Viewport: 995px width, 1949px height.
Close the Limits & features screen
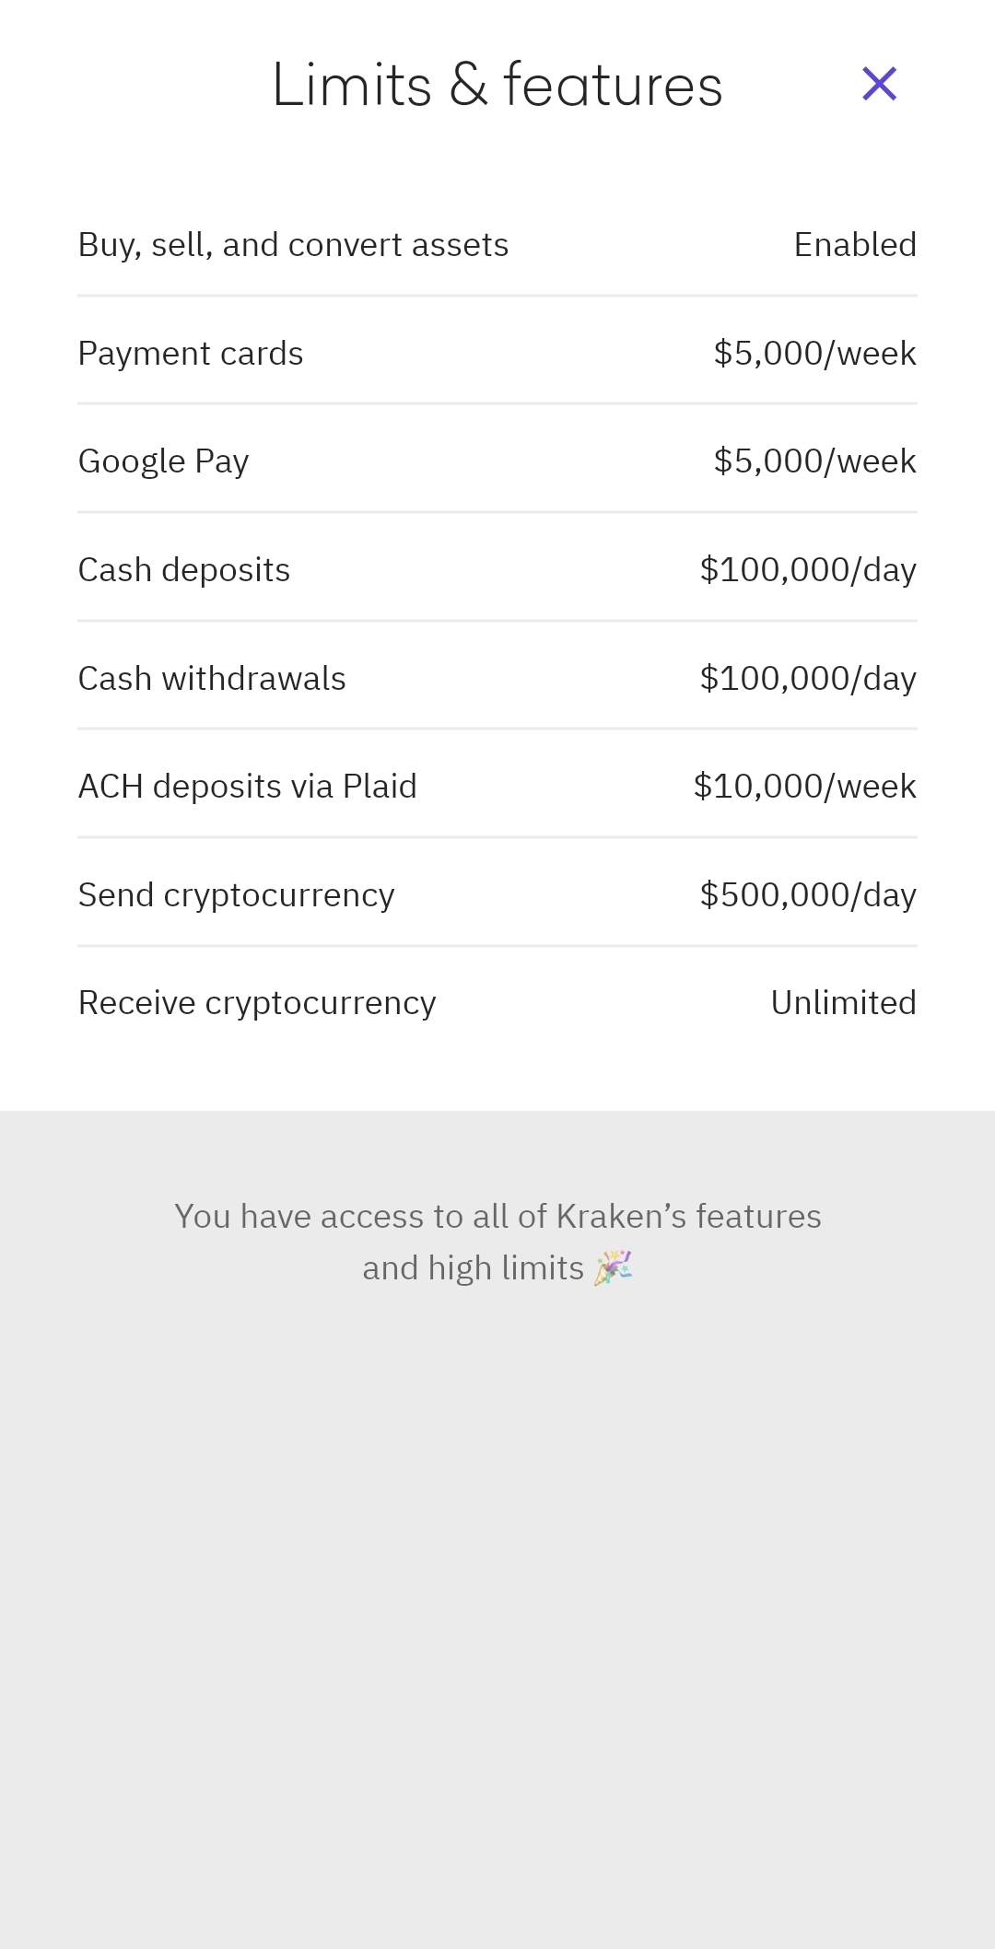point(879,84)
